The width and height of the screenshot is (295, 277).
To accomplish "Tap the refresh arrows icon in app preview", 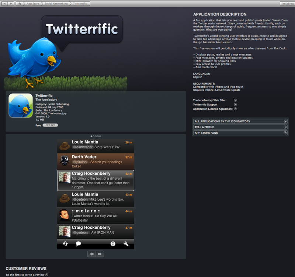I will pos(65,244).
